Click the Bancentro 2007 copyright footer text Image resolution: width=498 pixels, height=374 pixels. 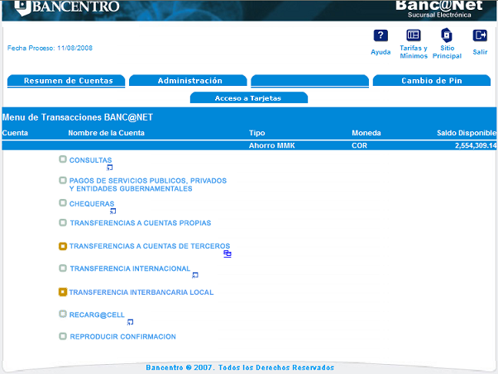click(x=240, y=367)
